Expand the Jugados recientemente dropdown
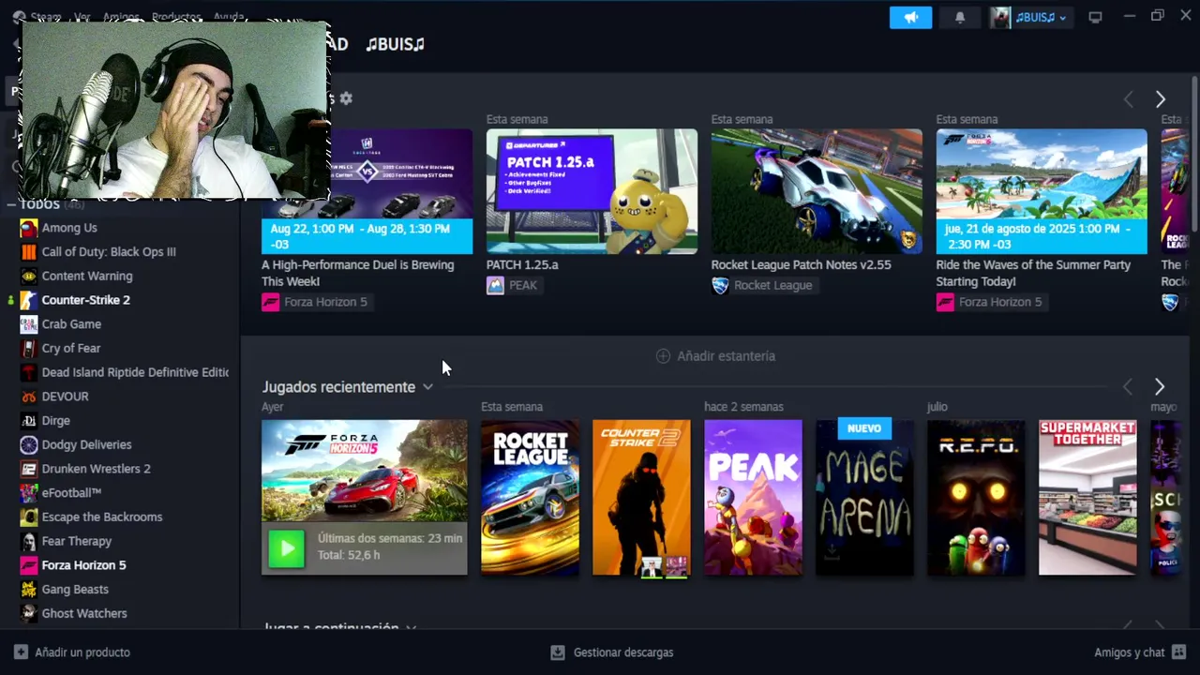 [x=427, y=387]
